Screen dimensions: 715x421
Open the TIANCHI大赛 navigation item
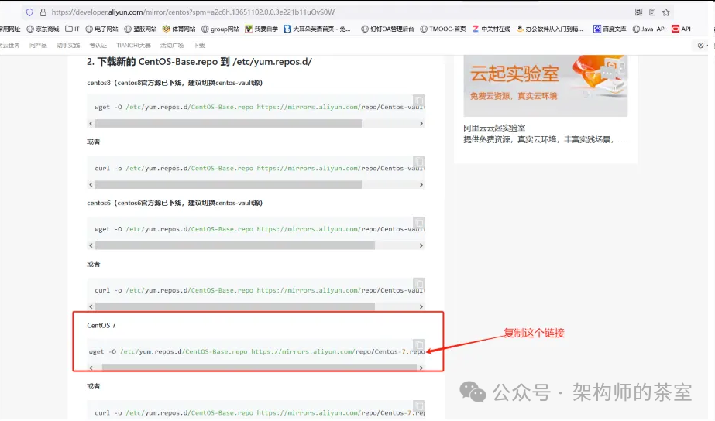pyautogui.click(x=133, y=45)
